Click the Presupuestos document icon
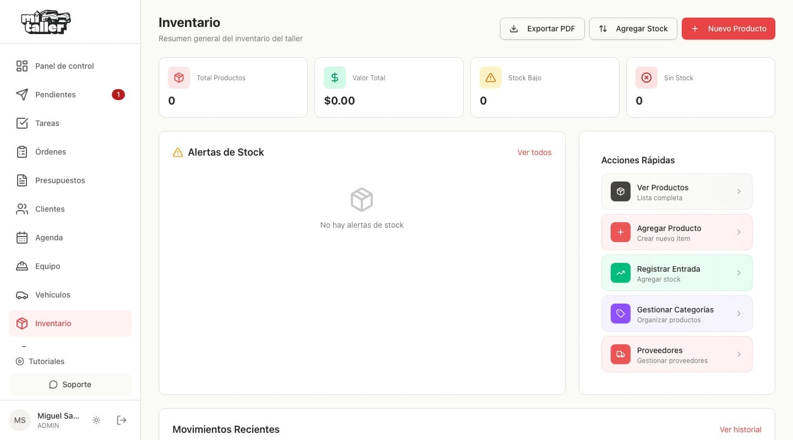Image resolution: width=793 pixels, height=440 pixels. (22, 180)
